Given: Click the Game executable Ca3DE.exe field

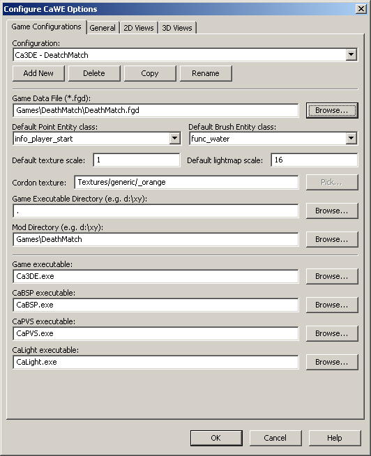Looking at the screenshot, I should click(x=156, y=276).
